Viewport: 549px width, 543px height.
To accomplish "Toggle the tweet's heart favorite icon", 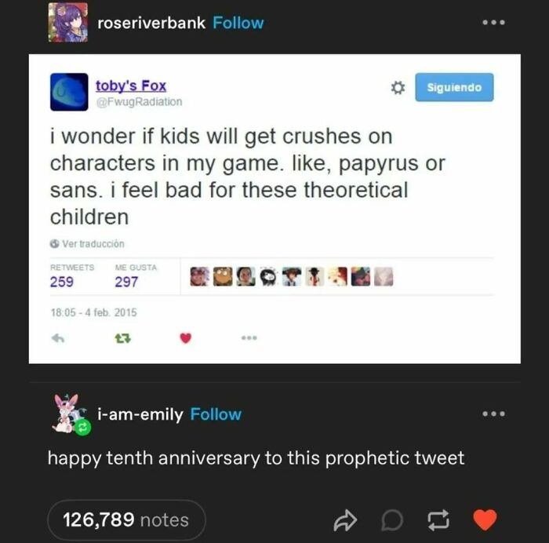I will [186, 339].
